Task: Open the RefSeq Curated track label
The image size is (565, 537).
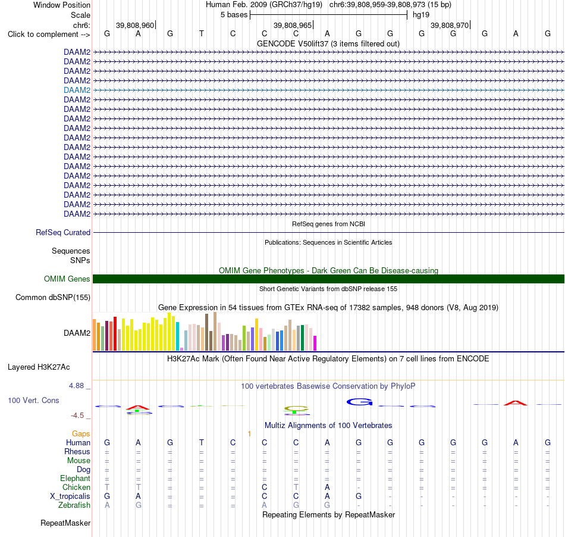Action: 62,232
